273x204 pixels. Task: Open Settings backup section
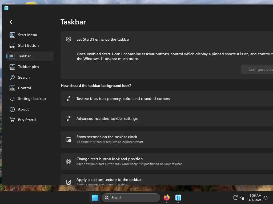click(x=30, y=99)
